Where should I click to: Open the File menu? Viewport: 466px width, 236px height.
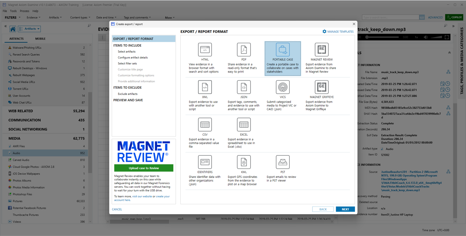(5, 11)
